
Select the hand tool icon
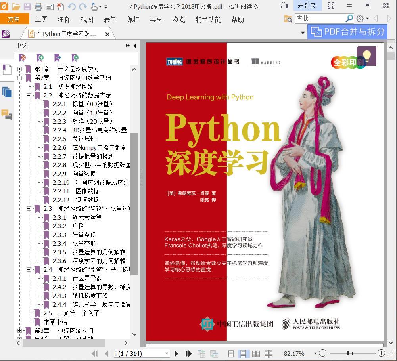pyautogui.click(x=94, y=6)
